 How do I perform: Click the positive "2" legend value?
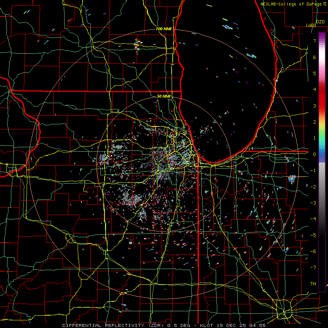click(x=315, y=122)
